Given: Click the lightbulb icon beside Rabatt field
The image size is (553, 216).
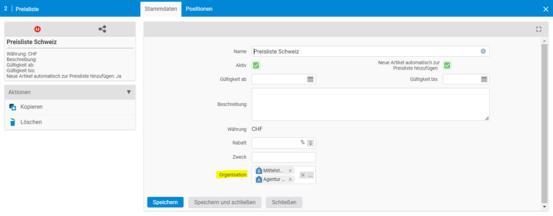Looking at the screenshot, I should click(x=311, y=143).
